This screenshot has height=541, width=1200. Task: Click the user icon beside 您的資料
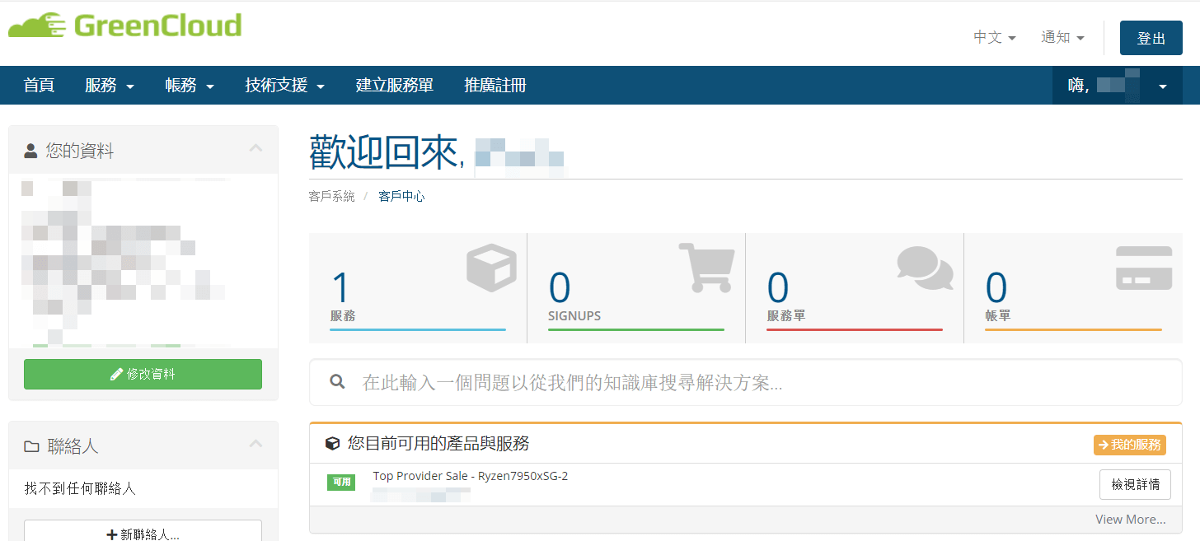pos(31,151)
